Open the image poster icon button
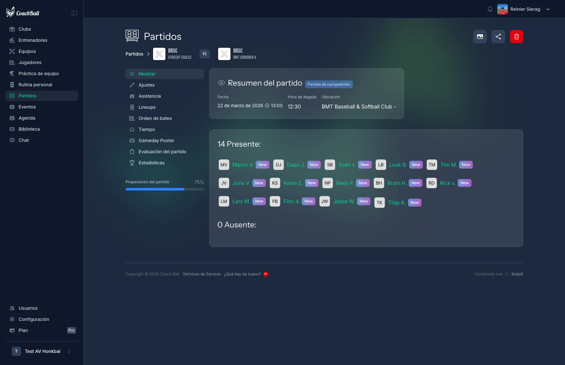This screenshot has width=565, height=365. click(480, 37)
